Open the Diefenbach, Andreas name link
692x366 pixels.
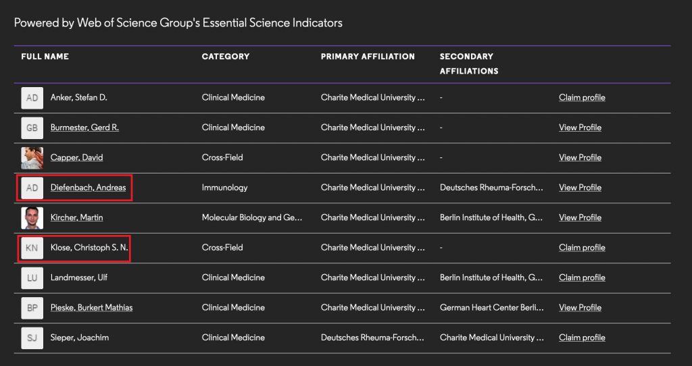(x=89, y=188)
